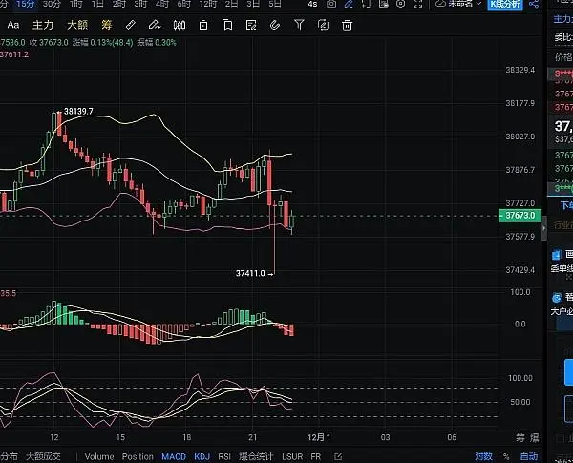
Task: Click the green 37673.0 current price label
Action: [520, 215]
